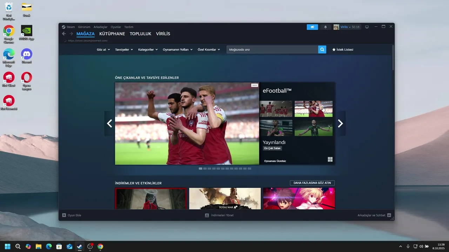The height and width of the screenshot is (252, 449).
Task: Click the Windows platform icon on eFootball
Action: pos(330,159)
